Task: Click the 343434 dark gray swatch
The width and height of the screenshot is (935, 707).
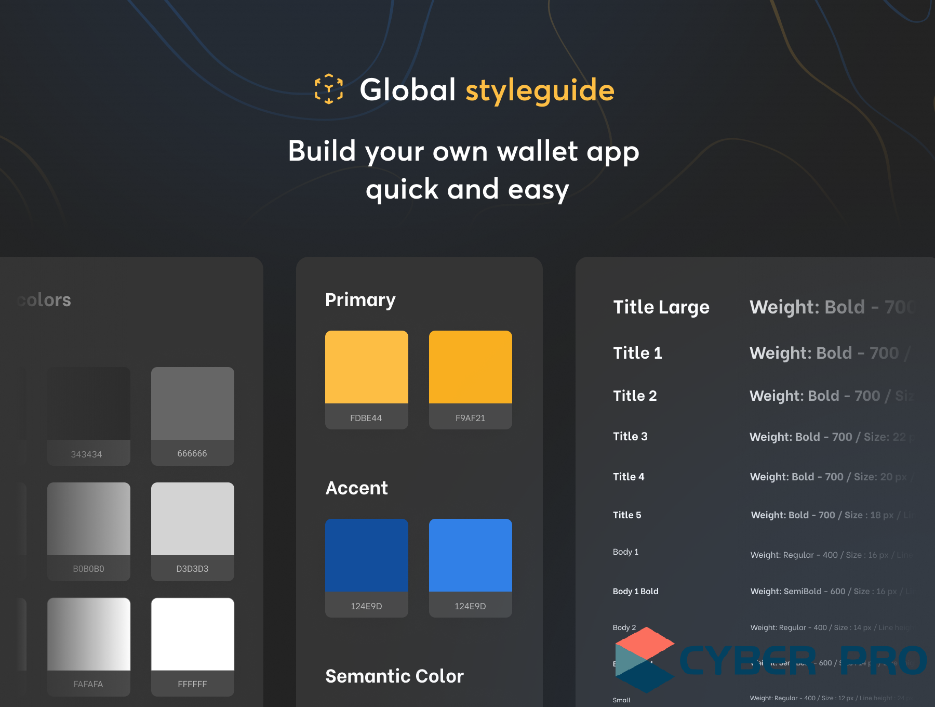Action: (x=88, y=404)
